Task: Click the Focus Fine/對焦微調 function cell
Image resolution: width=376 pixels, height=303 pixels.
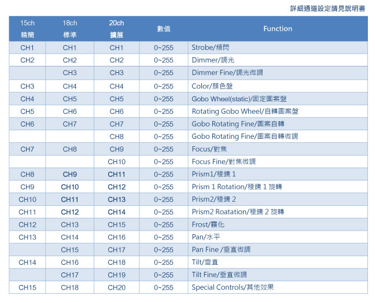Action: pos(223,162)
